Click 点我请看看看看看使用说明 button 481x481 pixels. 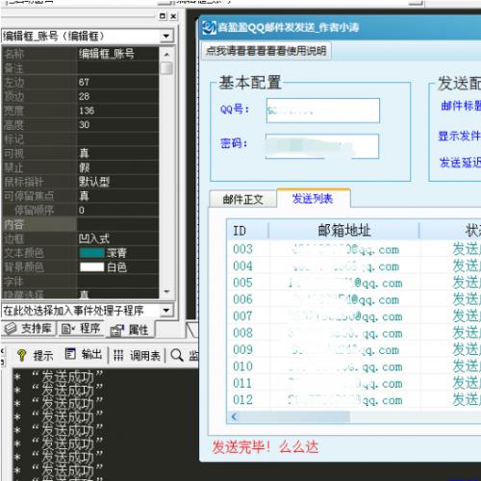pos(266,51)
